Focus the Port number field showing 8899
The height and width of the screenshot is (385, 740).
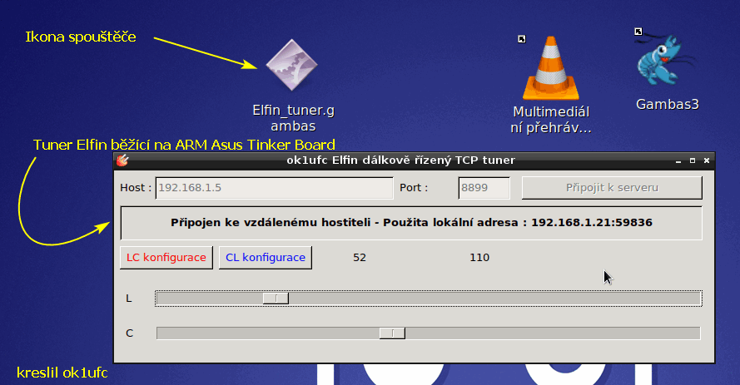coord(484,188)
